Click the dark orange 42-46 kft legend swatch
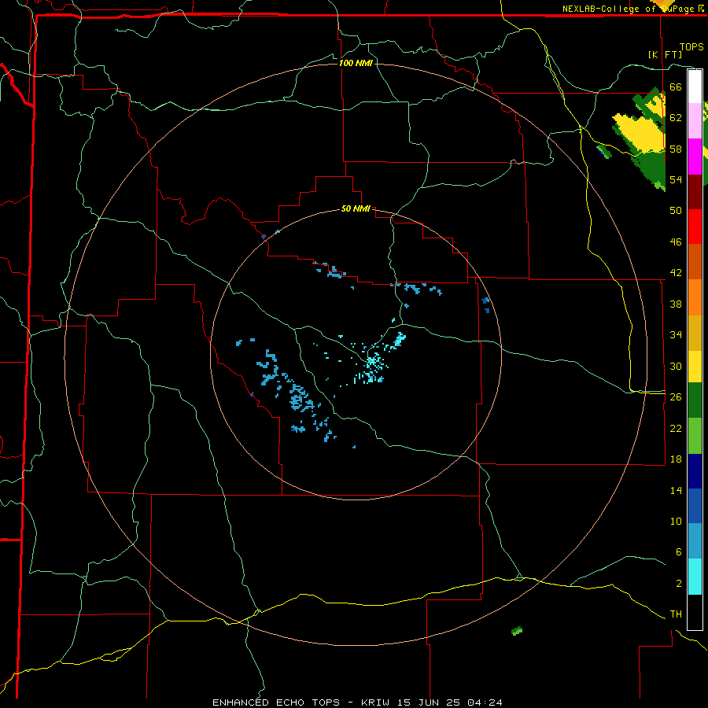The height and width of the screenshot is (708, 708). point(695,262)
